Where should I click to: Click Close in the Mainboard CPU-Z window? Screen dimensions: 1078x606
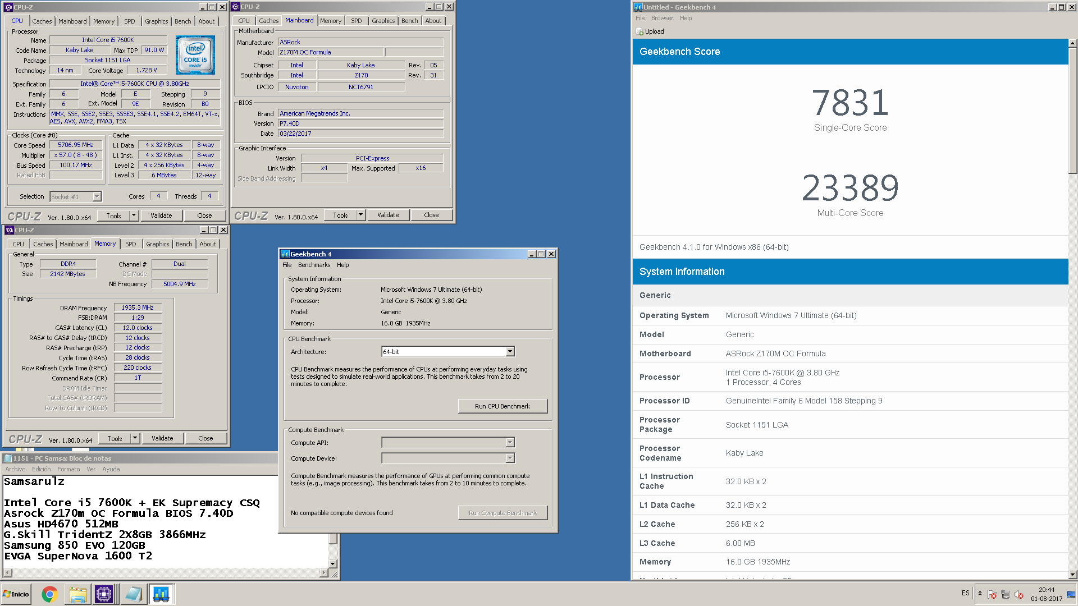431,215
